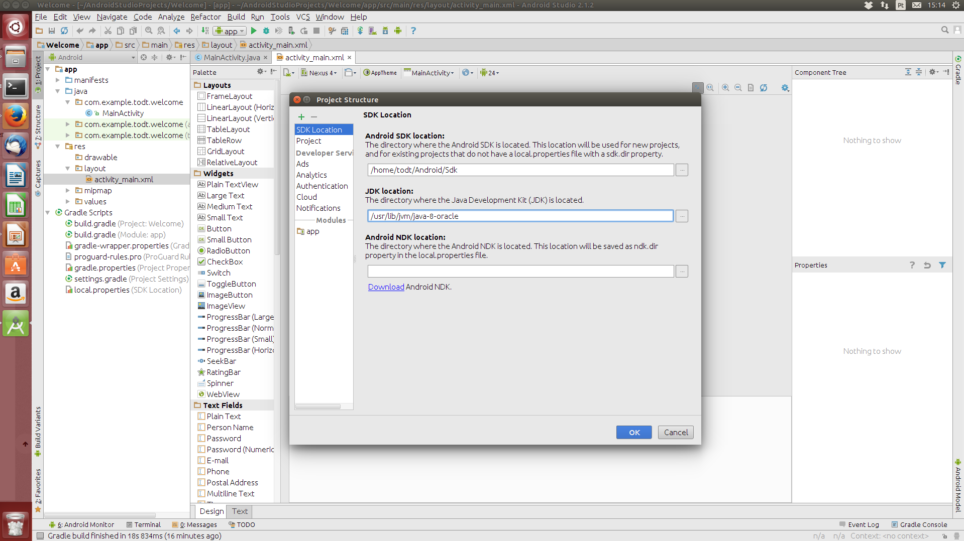The image size is (964, 541).
Task: Click the Search Everywhere magnifier icon
Action: 945,30
